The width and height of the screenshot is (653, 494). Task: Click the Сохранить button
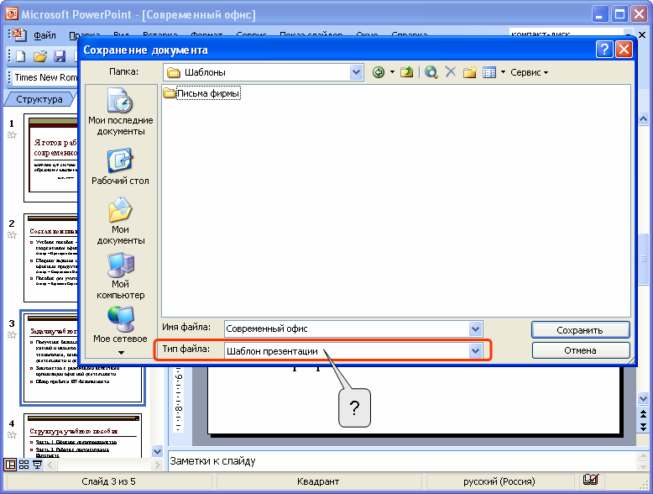pos(581,330)
